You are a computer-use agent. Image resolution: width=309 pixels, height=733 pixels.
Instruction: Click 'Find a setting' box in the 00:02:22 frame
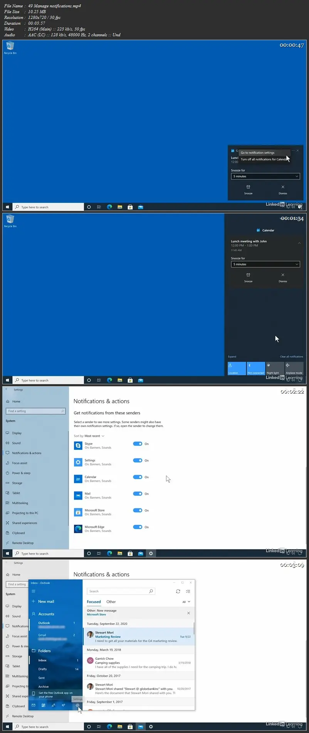[x=36, y=411]
